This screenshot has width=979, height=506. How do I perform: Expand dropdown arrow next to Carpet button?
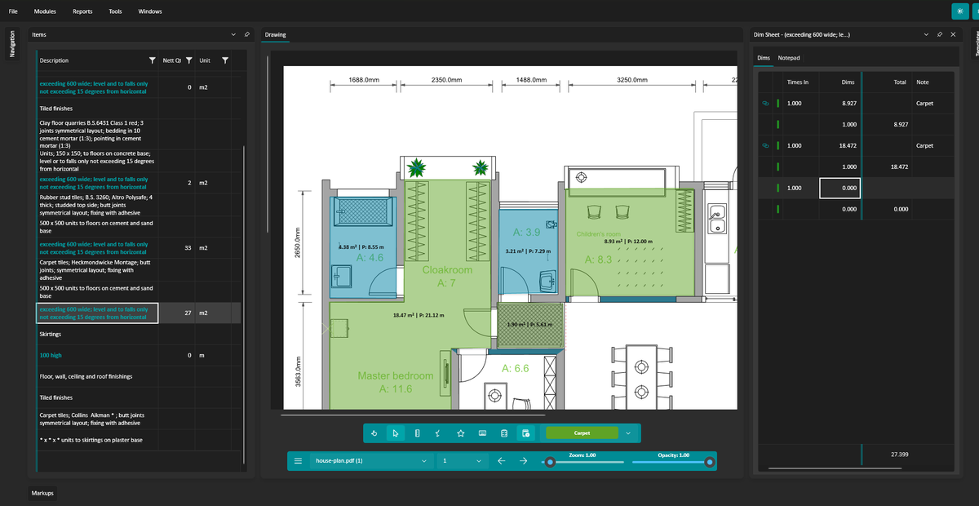click(x=628, y=433)
